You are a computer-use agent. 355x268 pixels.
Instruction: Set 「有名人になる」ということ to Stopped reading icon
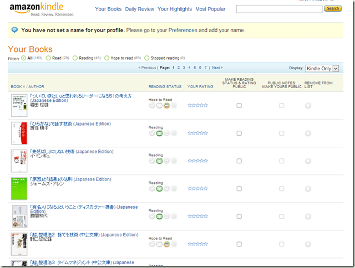(174, 217)
